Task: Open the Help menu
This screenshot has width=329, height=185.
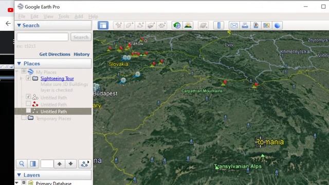Action: point(93,16)
